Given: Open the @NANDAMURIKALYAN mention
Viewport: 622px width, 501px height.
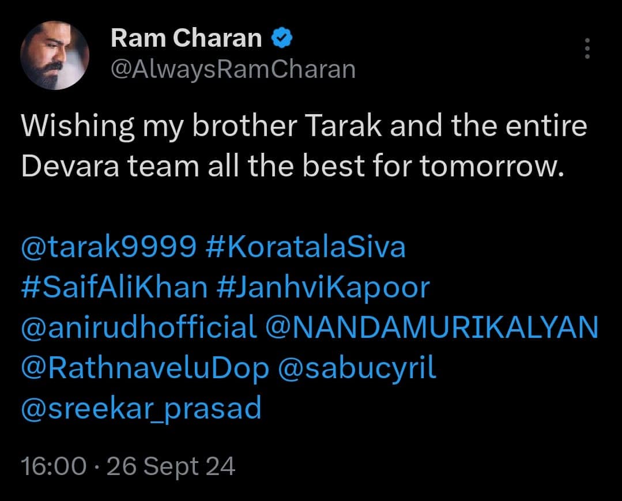Looking at the screenshot, I should [x=432, y=327].
